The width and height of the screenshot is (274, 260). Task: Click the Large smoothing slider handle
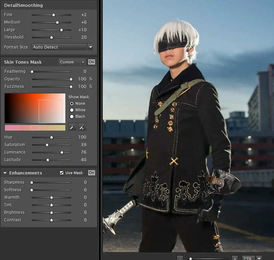pyautogui.click(x=61, y=30)
